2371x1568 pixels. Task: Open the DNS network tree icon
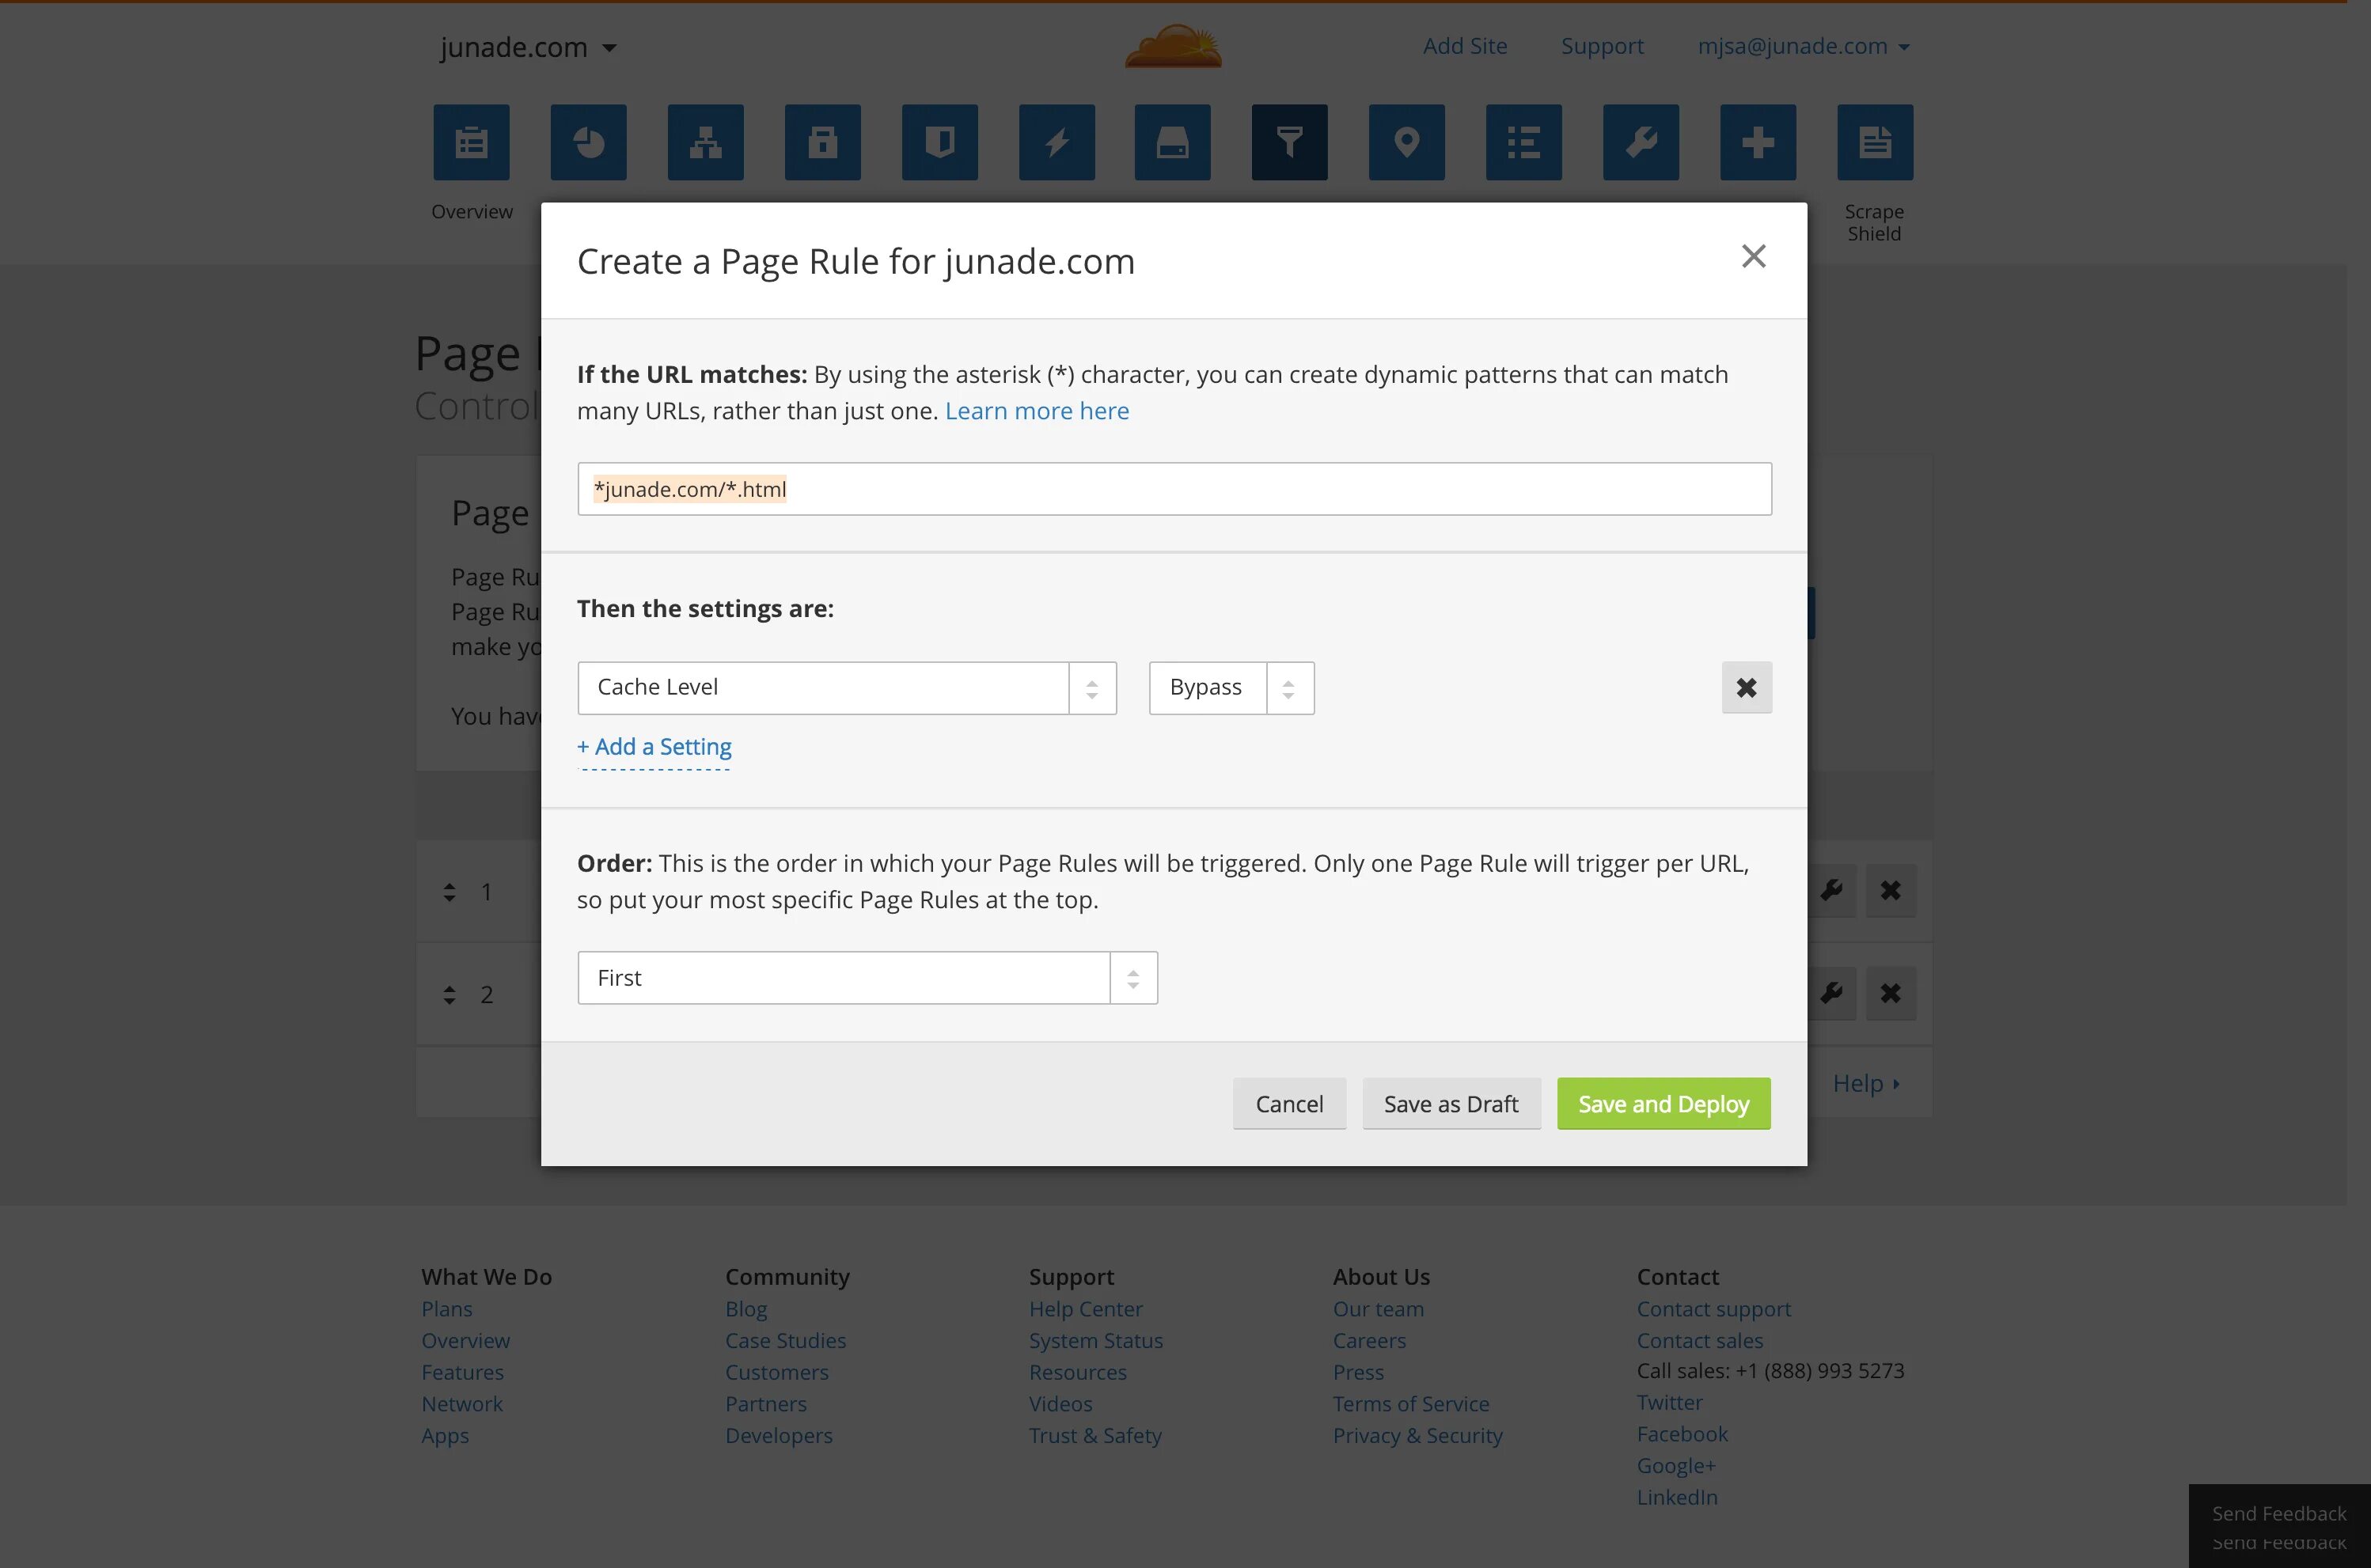(x=705, y=143)
